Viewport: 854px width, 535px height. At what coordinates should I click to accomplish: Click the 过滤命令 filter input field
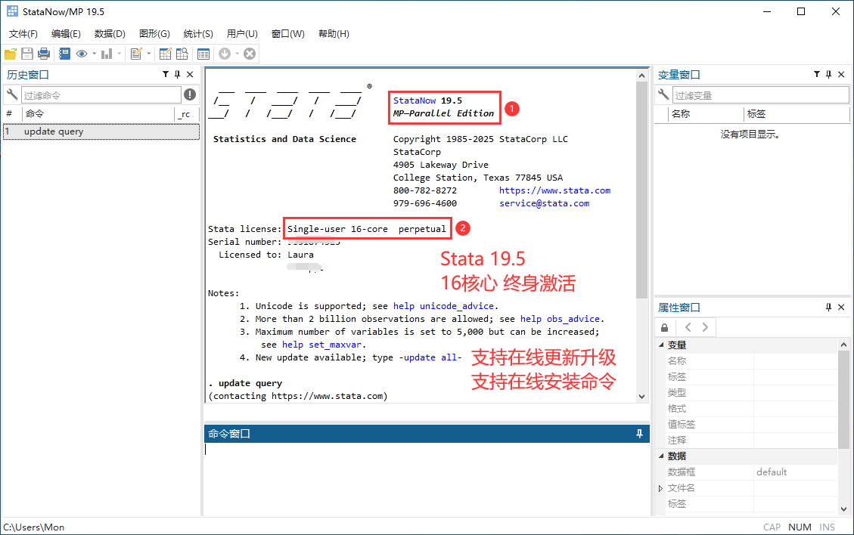coord(101,95)
